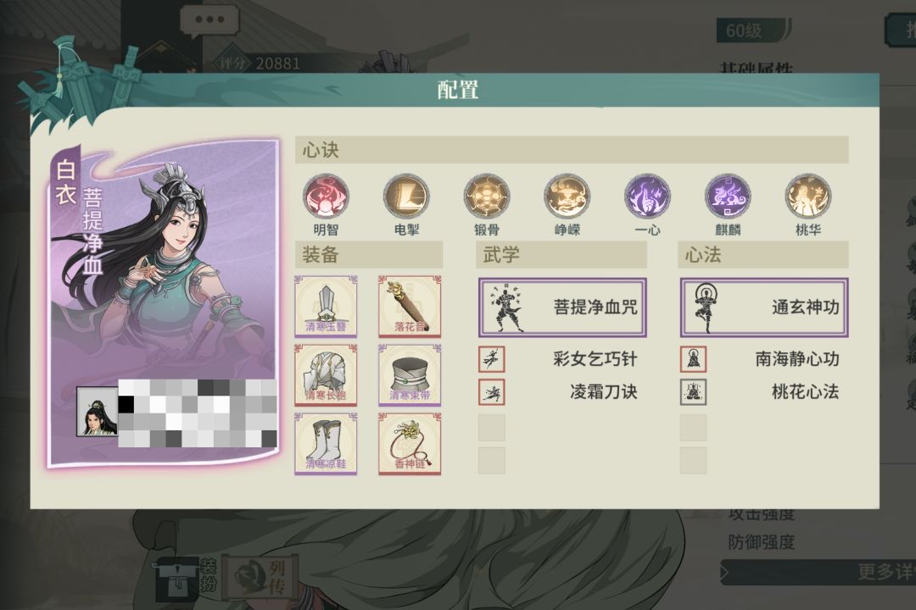Select the 峥嵘 heart-formula icon

pos(567,197)
